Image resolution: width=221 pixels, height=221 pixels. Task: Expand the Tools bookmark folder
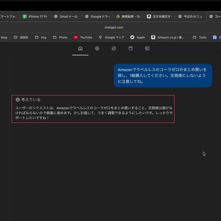(200, 37)
